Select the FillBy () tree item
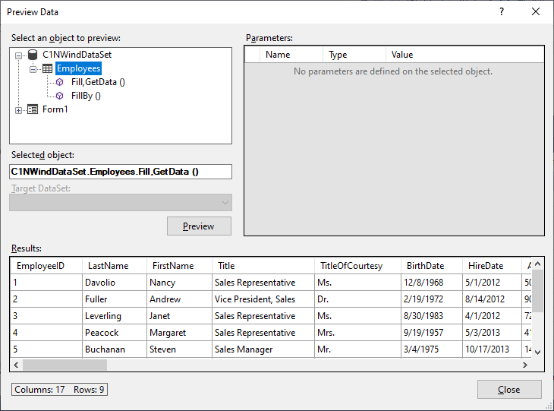The height and width of the screenshot is (411, 554). [86, 96]
